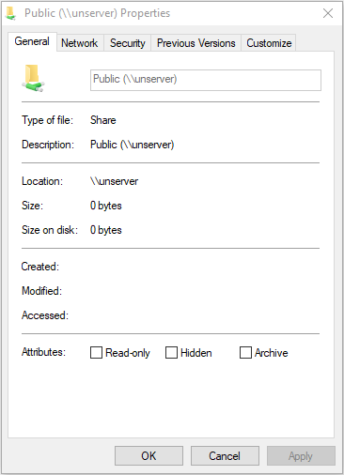Click the 'Accessed:' label
This screenshot has width=344, height=475.
tap(45, 315)
